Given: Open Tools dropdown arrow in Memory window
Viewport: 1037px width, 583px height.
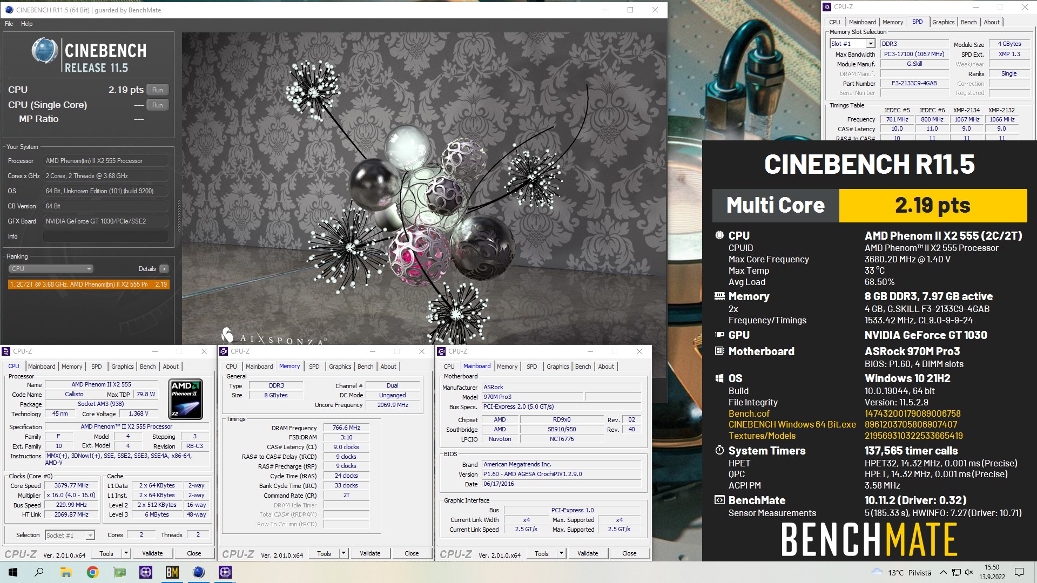Looking at the screenshot, I should [344, 553].
